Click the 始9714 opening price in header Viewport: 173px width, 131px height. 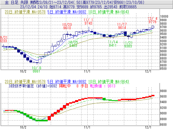point(55,7)
